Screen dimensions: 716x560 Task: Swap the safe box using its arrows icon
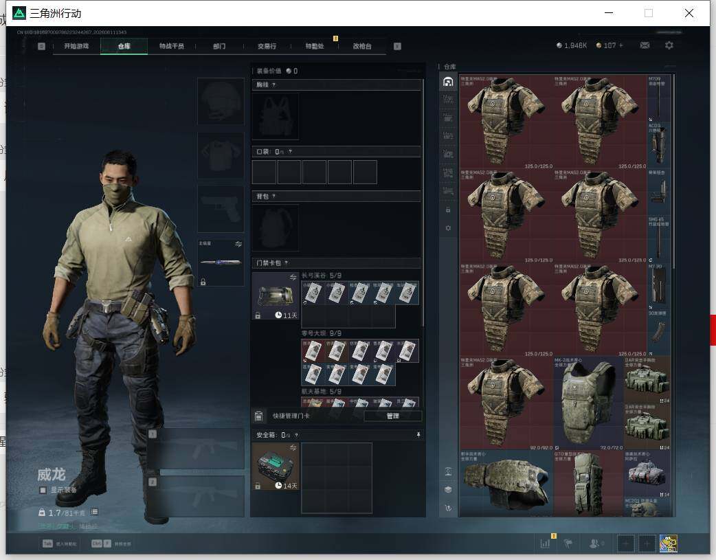coord(293,447)
